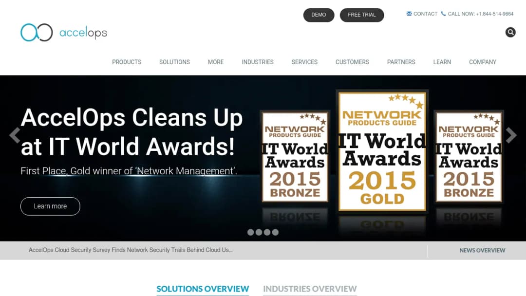Click the right 2015 Bronze award badge
Viewport: 526px width, 296px height.
click(469, 157)
